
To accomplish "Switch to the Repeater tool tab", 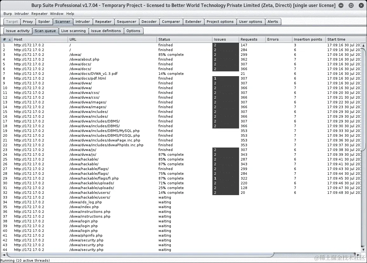I will point(103,22).
